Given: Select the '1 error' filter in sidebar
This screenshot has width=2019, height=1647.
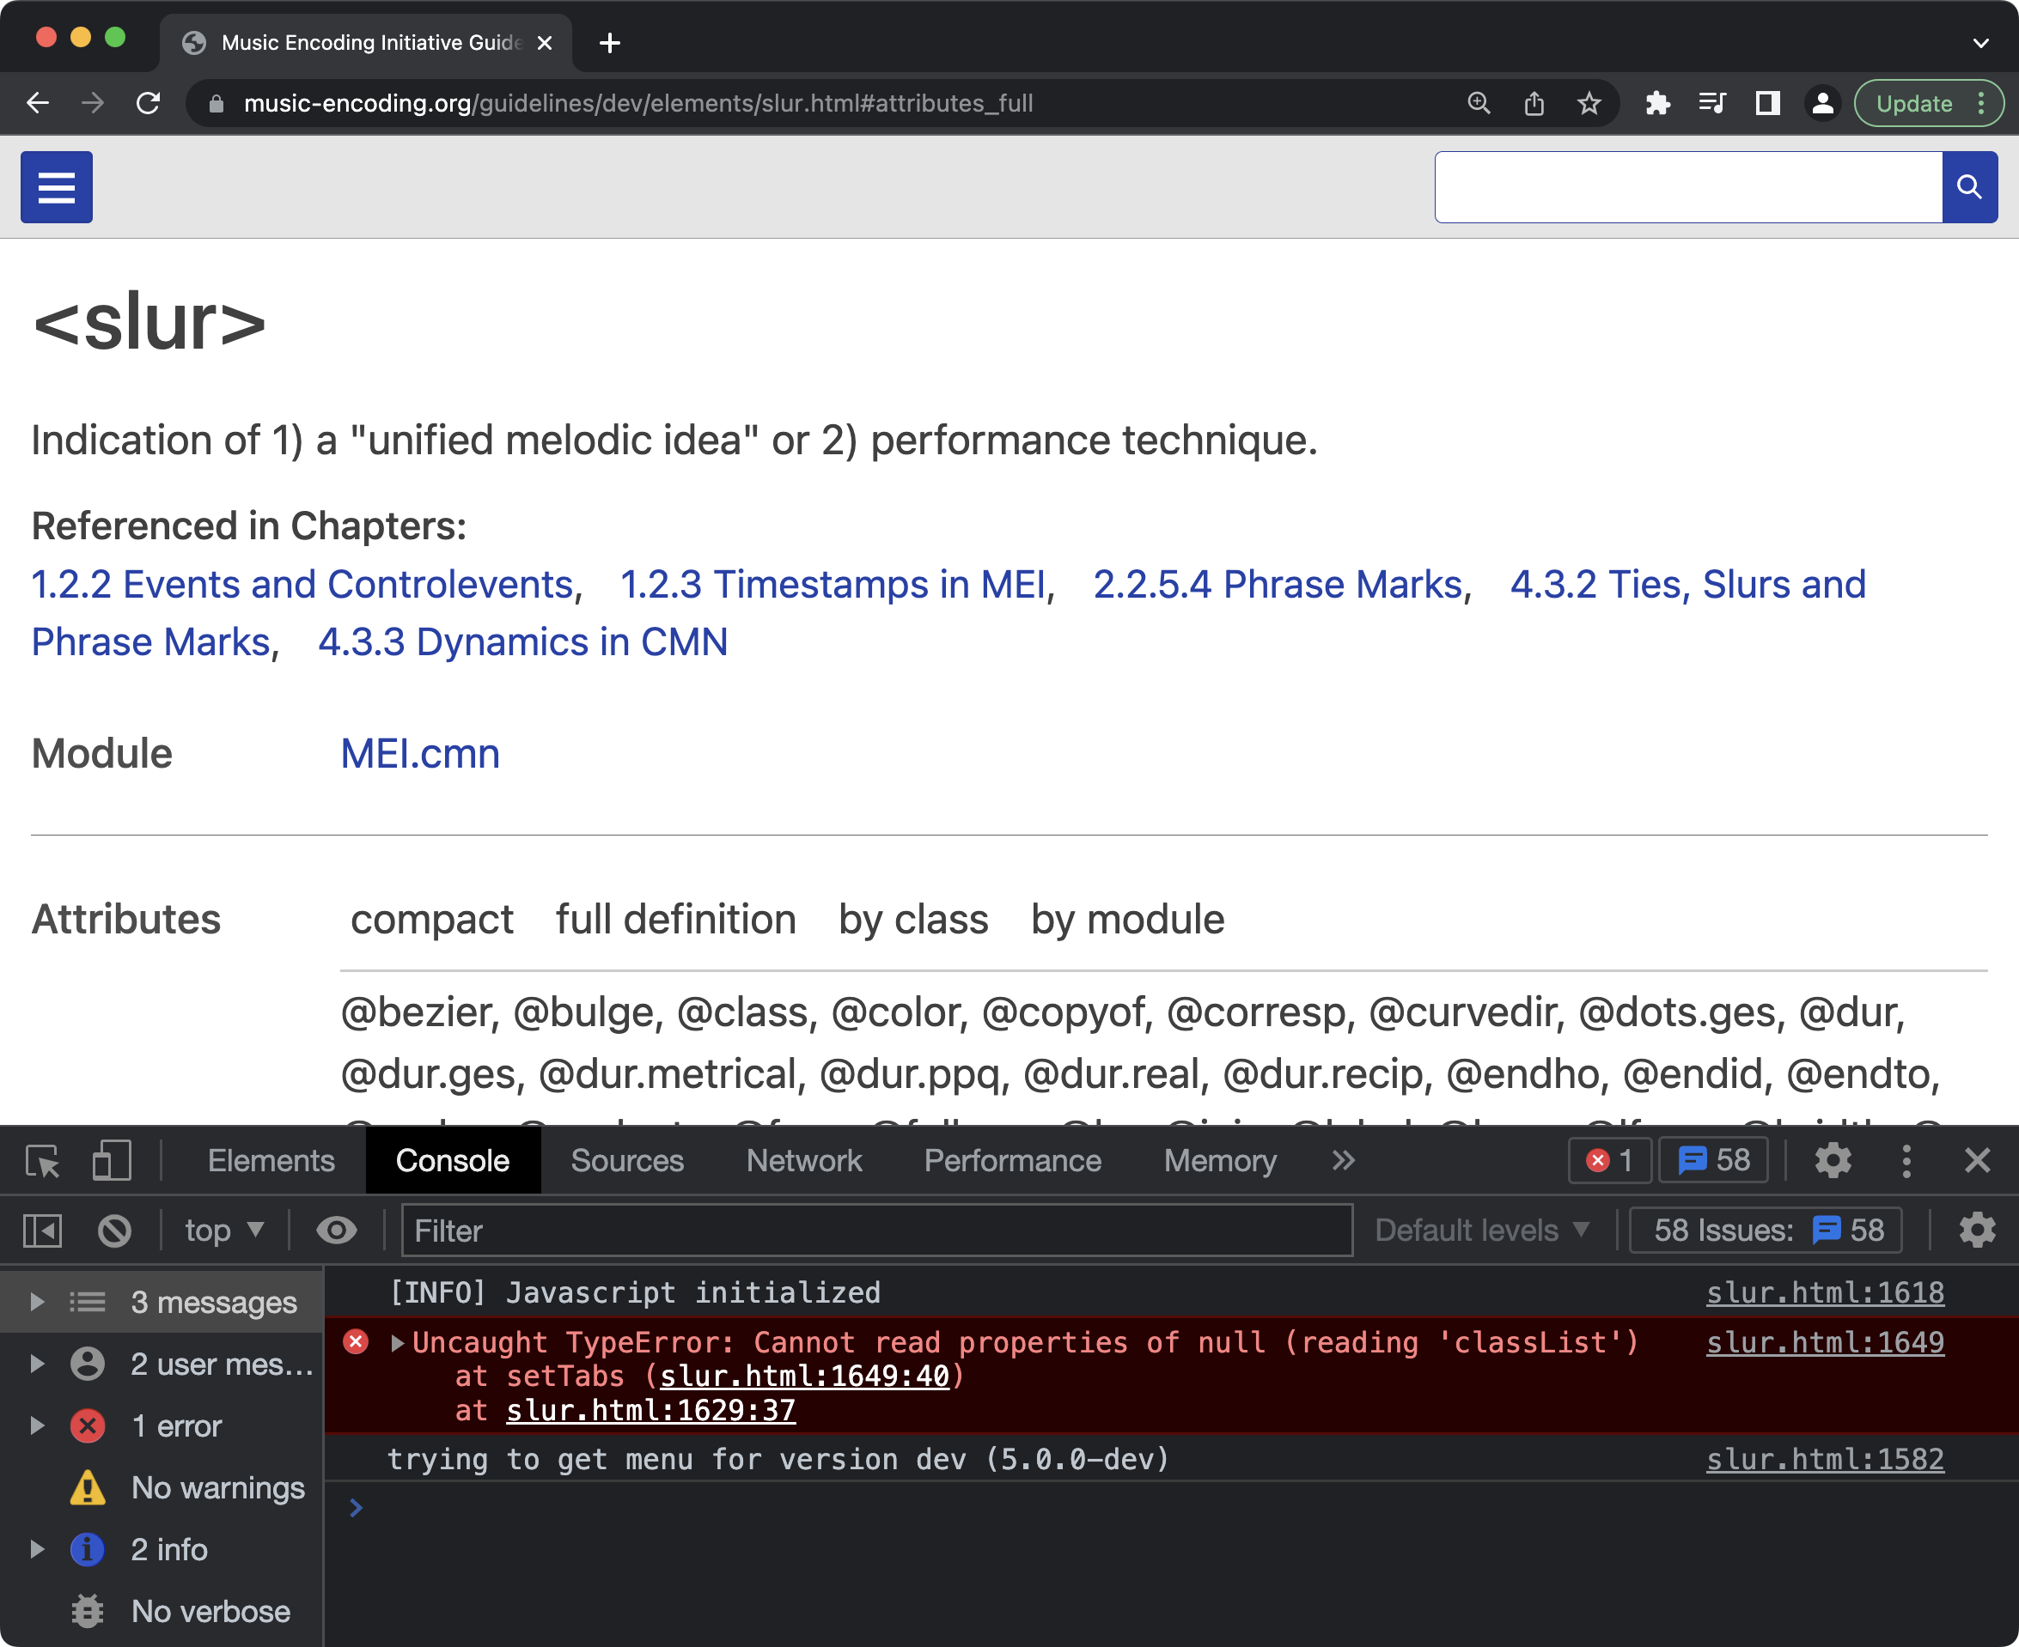Looking at the screenshot, I should (174, 1425).
